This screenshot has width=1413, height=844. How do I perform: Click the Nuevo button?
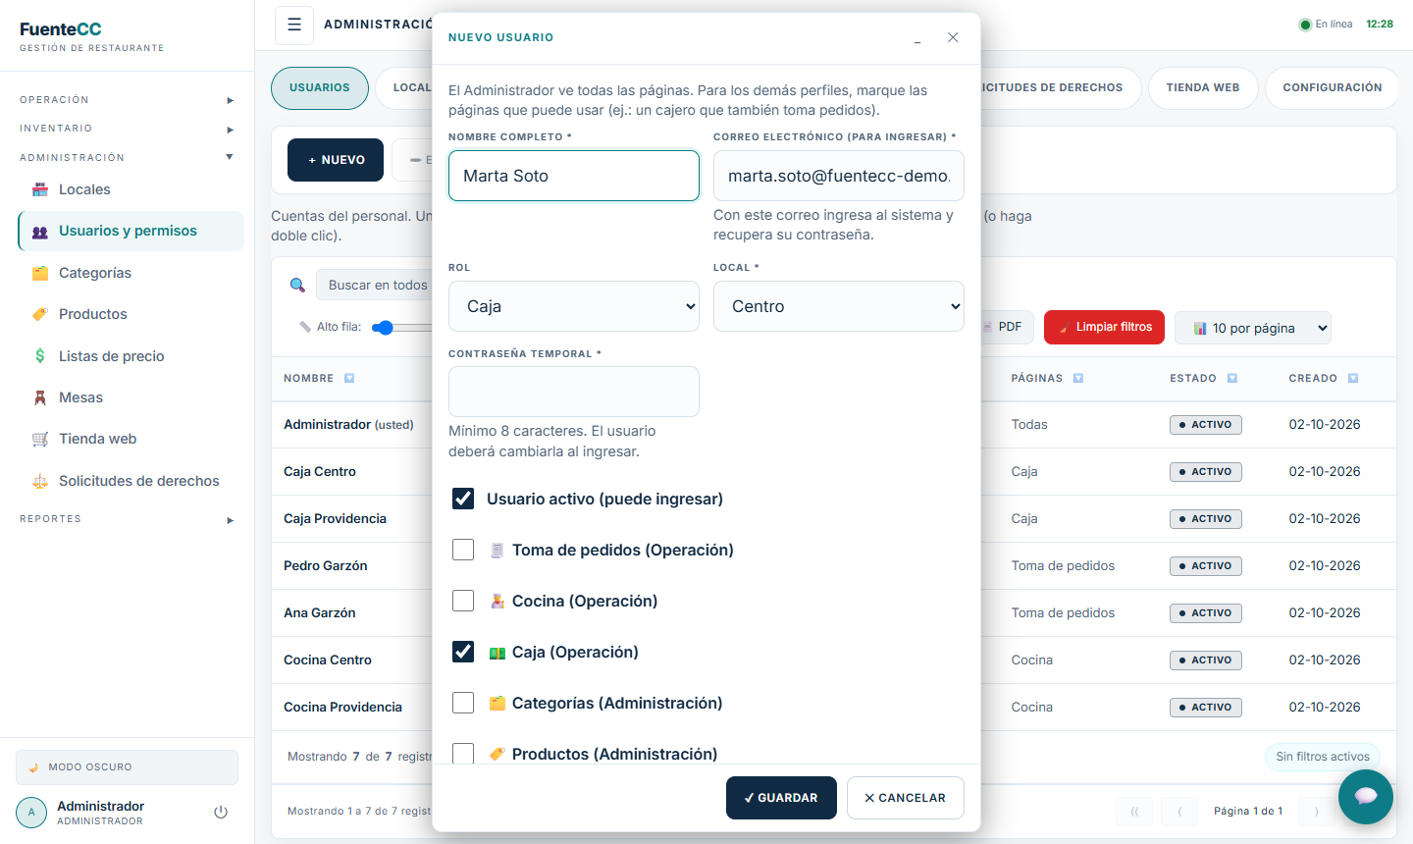(x=336, y=160)
